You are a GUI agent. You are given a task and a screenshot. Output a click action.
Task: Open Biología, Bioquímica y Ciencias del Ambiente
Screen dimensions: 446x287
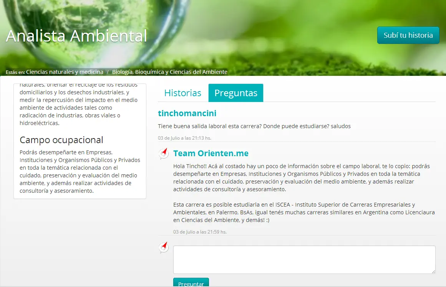pyautogui.click(x=169, y=72)
